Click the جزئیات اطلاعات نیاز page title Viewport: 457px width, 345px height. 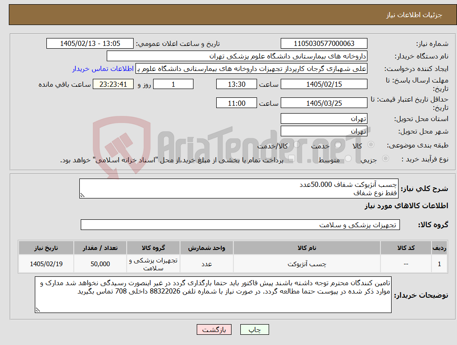[x=414, y=15]
